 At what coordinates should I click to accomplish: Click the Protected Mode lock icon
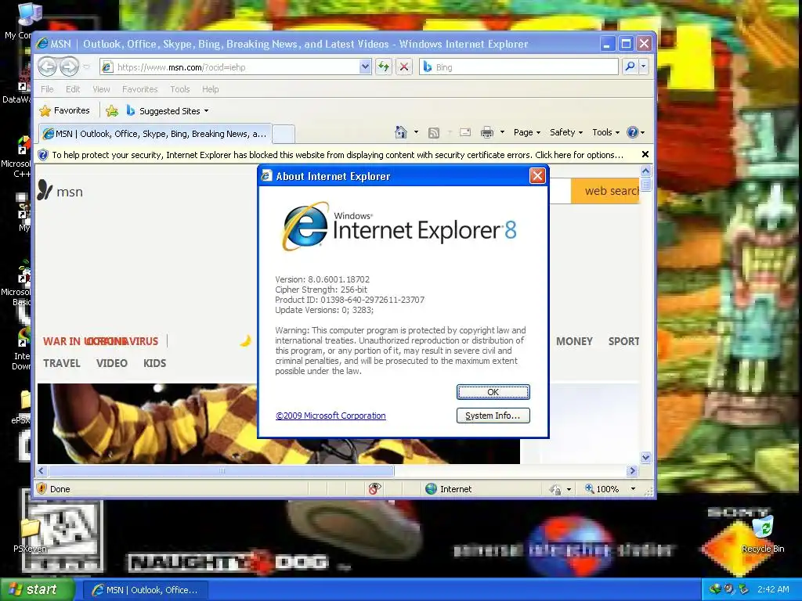pyautogui.click(x=555, y=490)
